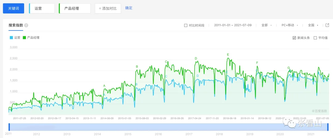
Task: Click the right handle of timeline range slider
Action: [x=328, y=127]
